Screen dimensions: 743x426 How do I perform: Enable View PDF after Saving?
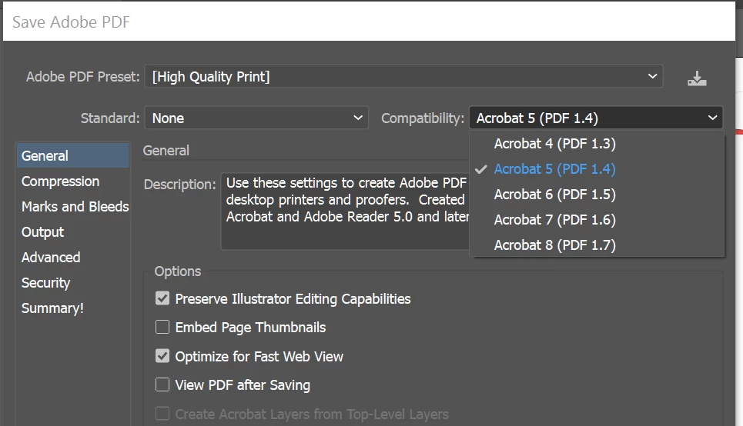(162, 384)
